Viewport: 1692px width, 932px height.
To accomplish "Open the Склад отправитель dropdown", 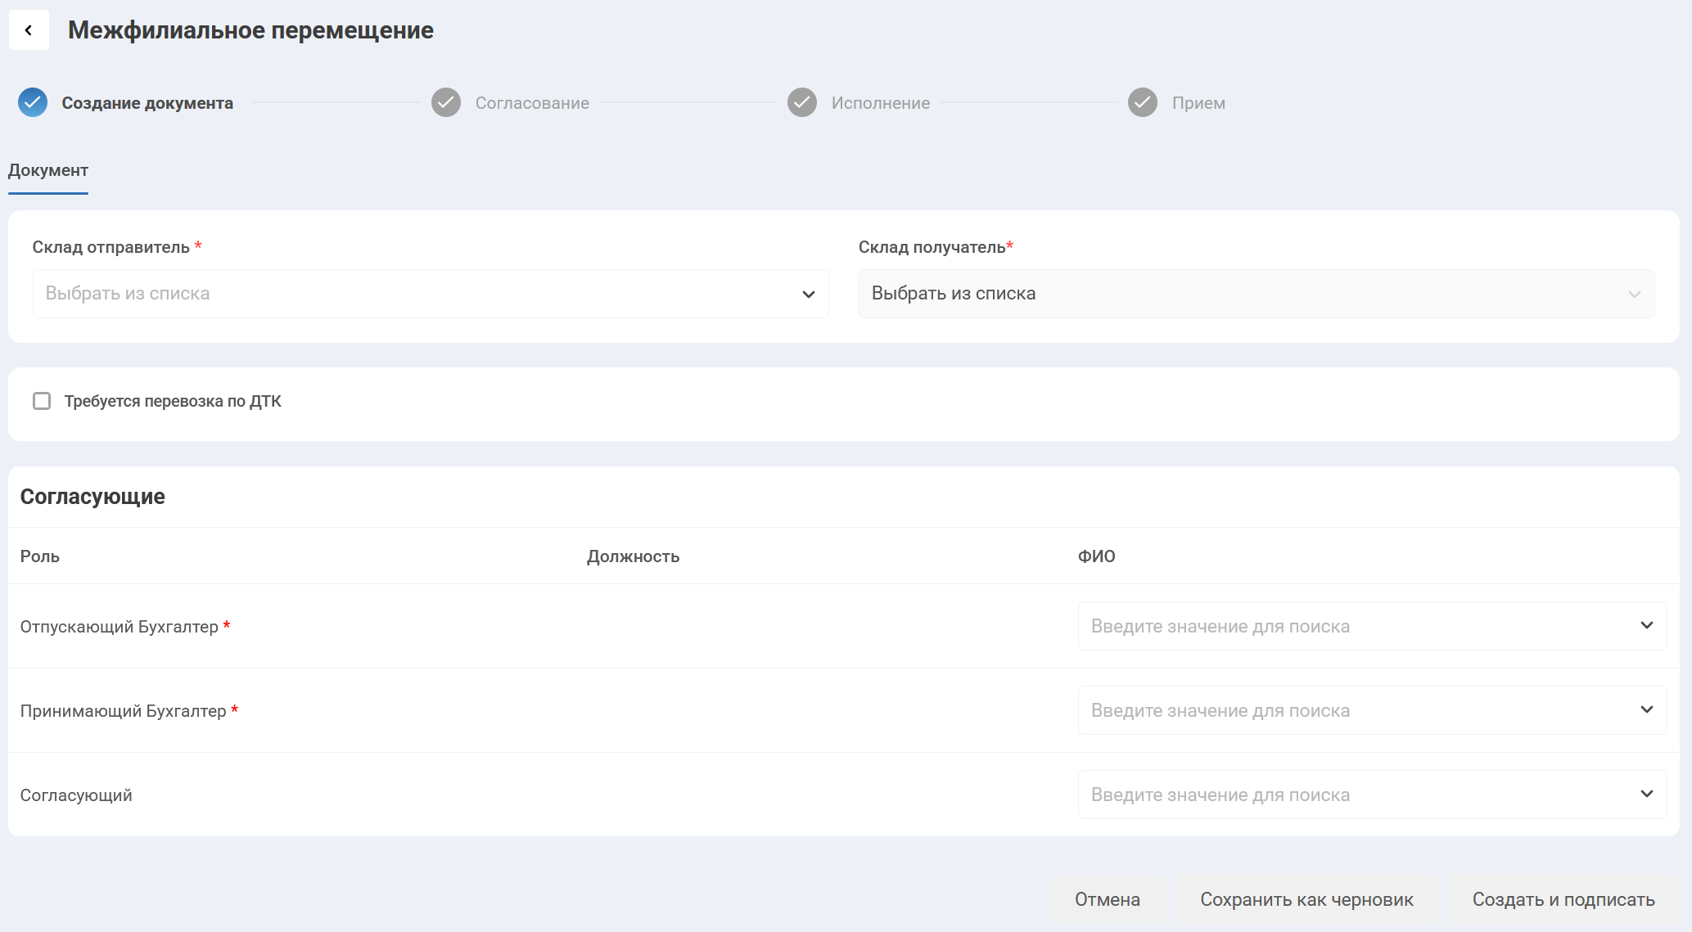I will (x=431, y=294).
